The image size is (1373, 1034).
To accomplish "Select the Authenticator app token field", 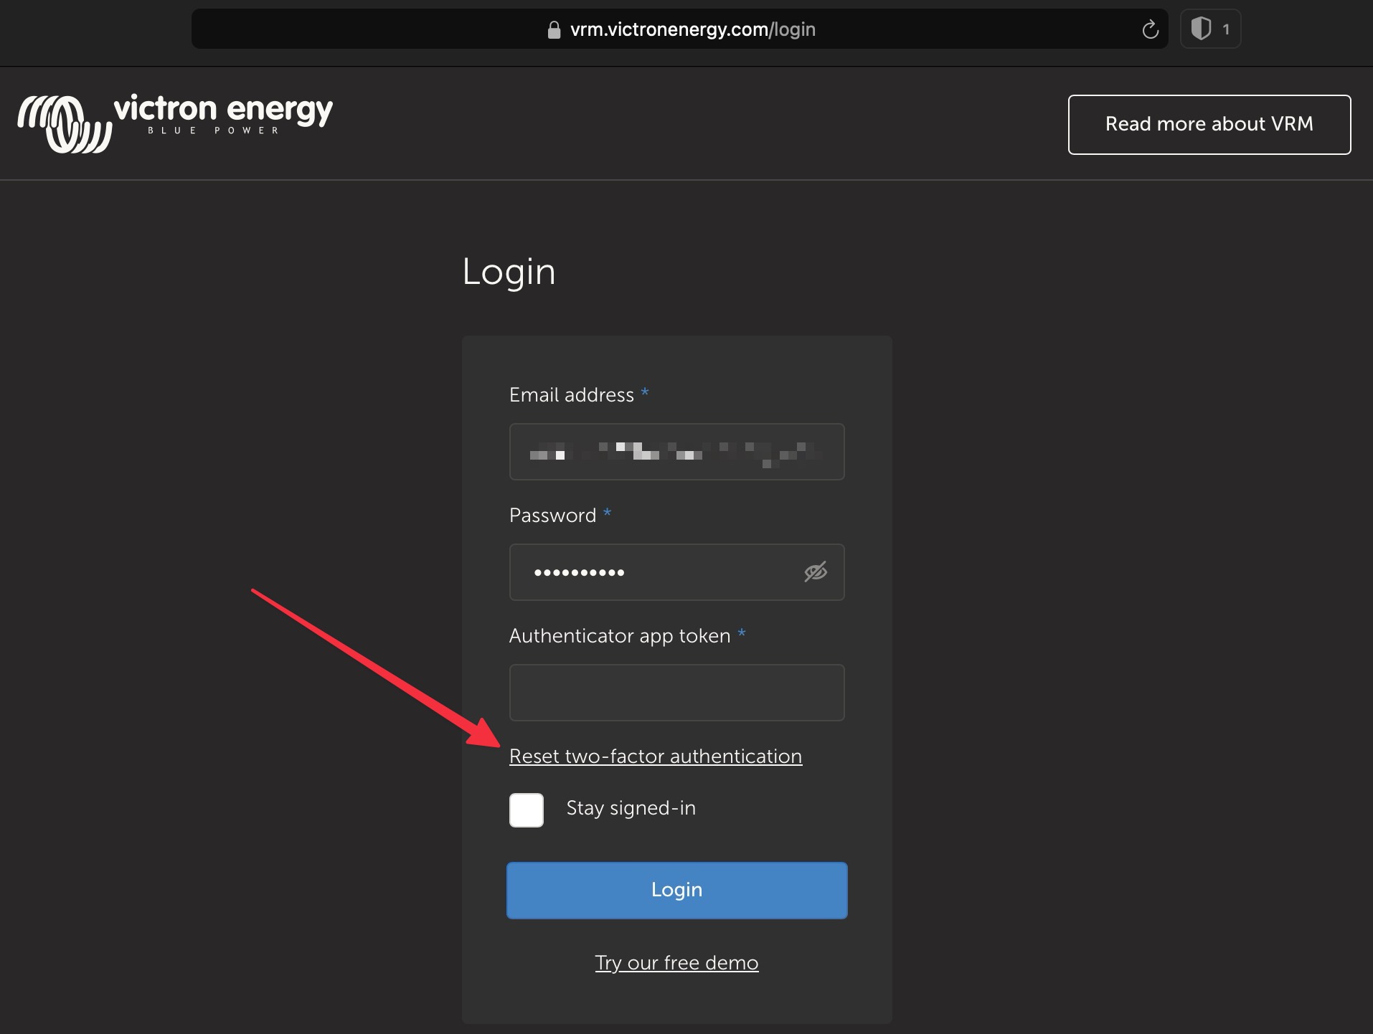I will (676, 693).
